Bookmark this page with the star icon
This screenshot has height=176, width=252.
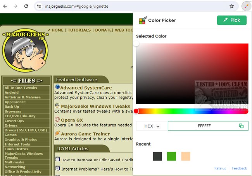pos(231,6)
